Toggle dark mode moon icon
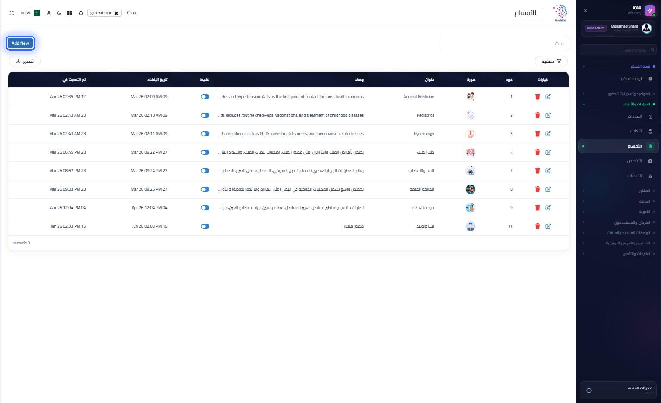 pos(59,13)
